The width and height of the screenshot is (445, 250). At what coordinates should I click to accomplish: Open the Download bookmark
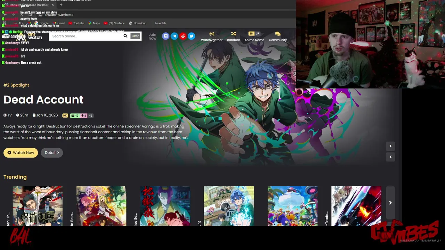pos(137,23)
